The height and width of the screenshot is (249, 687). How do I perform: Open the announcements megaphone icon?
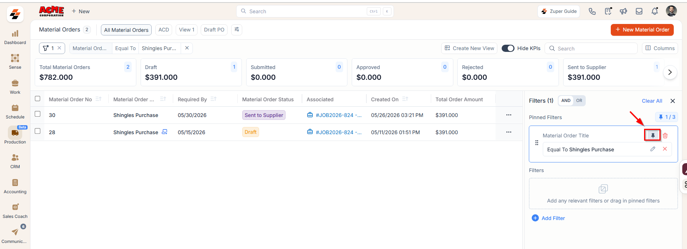point(623,11)
